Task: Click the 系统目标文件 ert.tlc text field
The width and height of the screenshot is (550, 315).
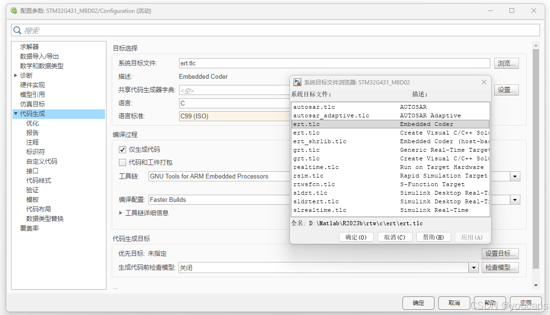Action: tap(334, 63)
